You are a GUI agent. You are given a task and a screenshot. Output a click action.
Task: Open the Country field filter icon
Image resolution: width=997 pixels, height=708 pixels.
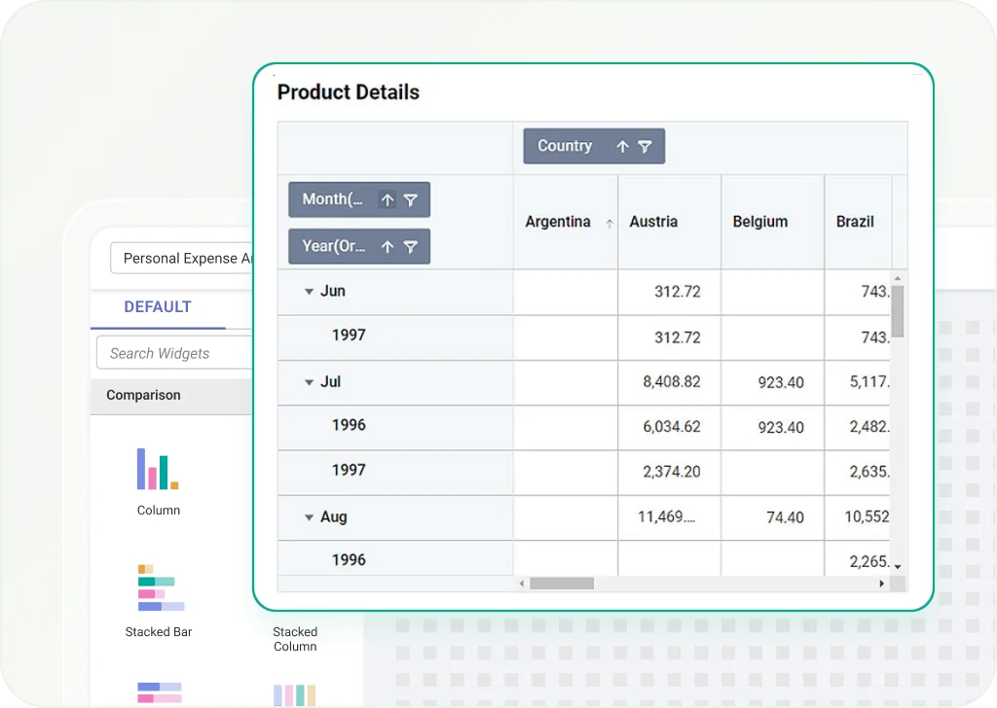(x=645, y=147)
